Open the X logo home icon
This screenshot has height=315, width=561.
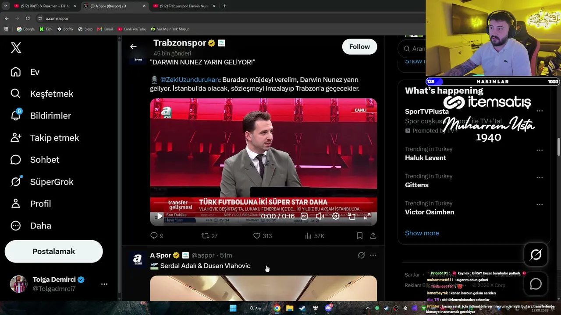point(16,48)
